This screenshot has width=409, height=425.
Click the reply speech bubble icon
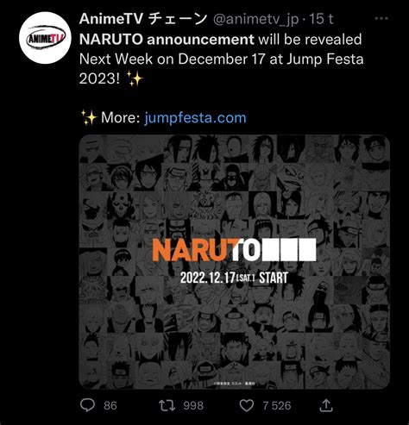coord(87,405)
